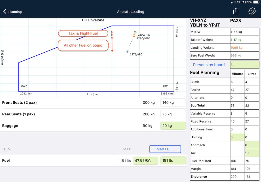Open the share/export icon
The height and width of the screenshot is (182, 261).
(x=236, y=11)
